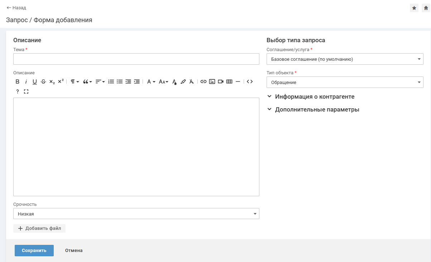Click the Сохранить button

pyautogui.click(x=34, y=251)
